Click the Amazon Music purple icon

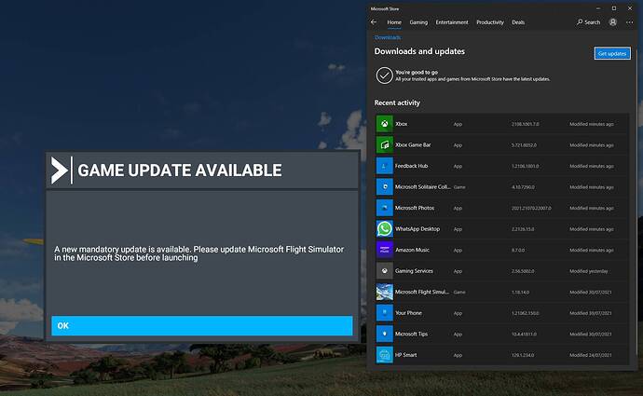pos(384,250)
